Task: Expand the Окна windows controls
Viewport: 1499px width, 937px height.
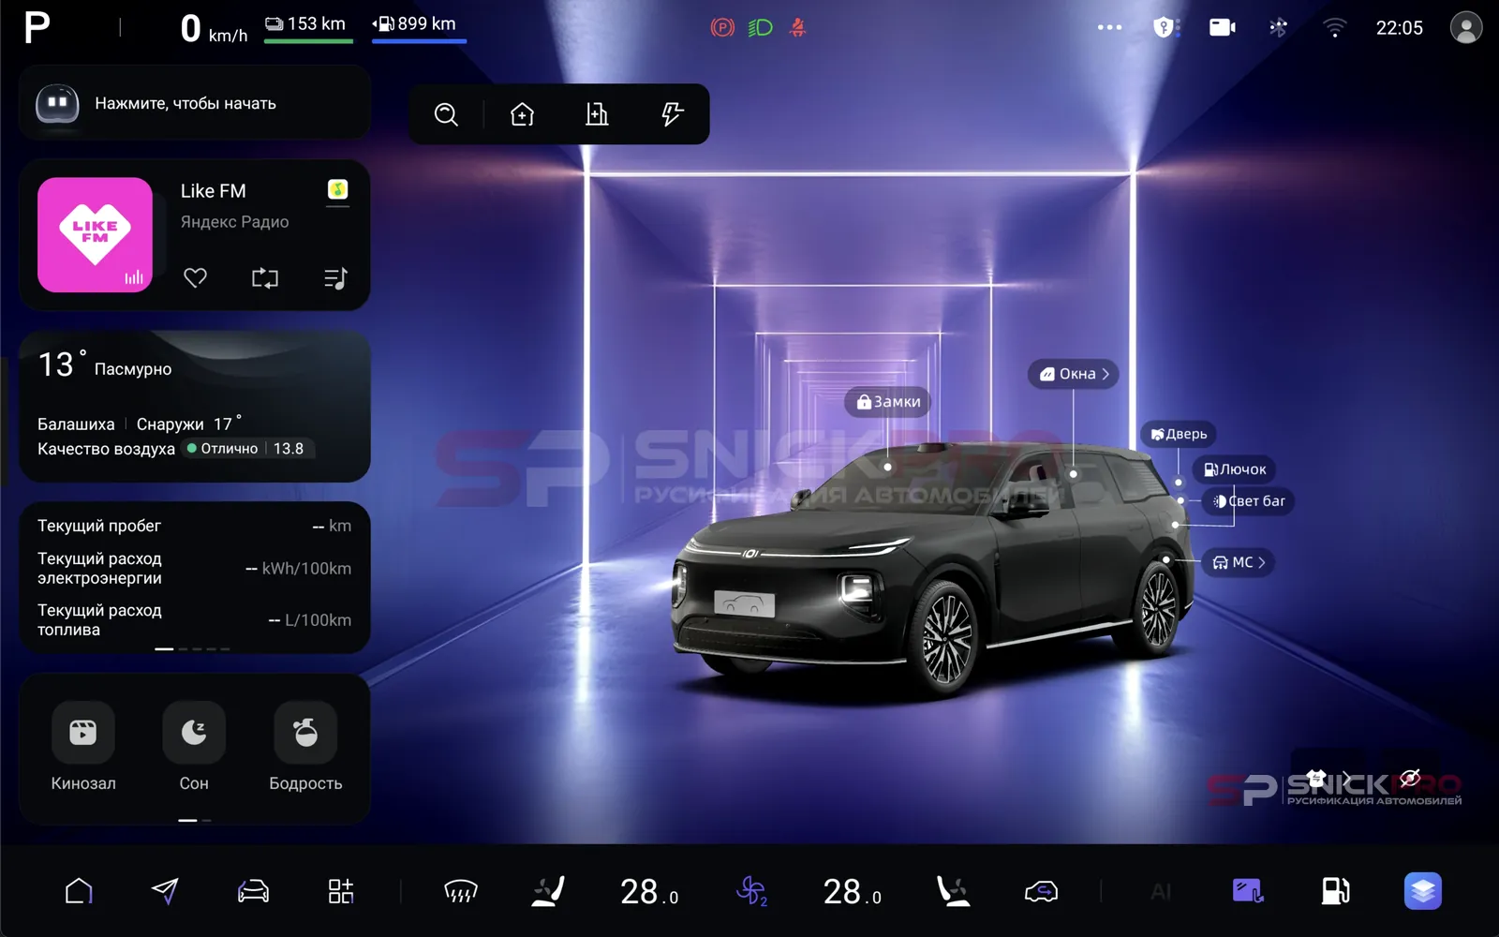Action: point(1074,374)
